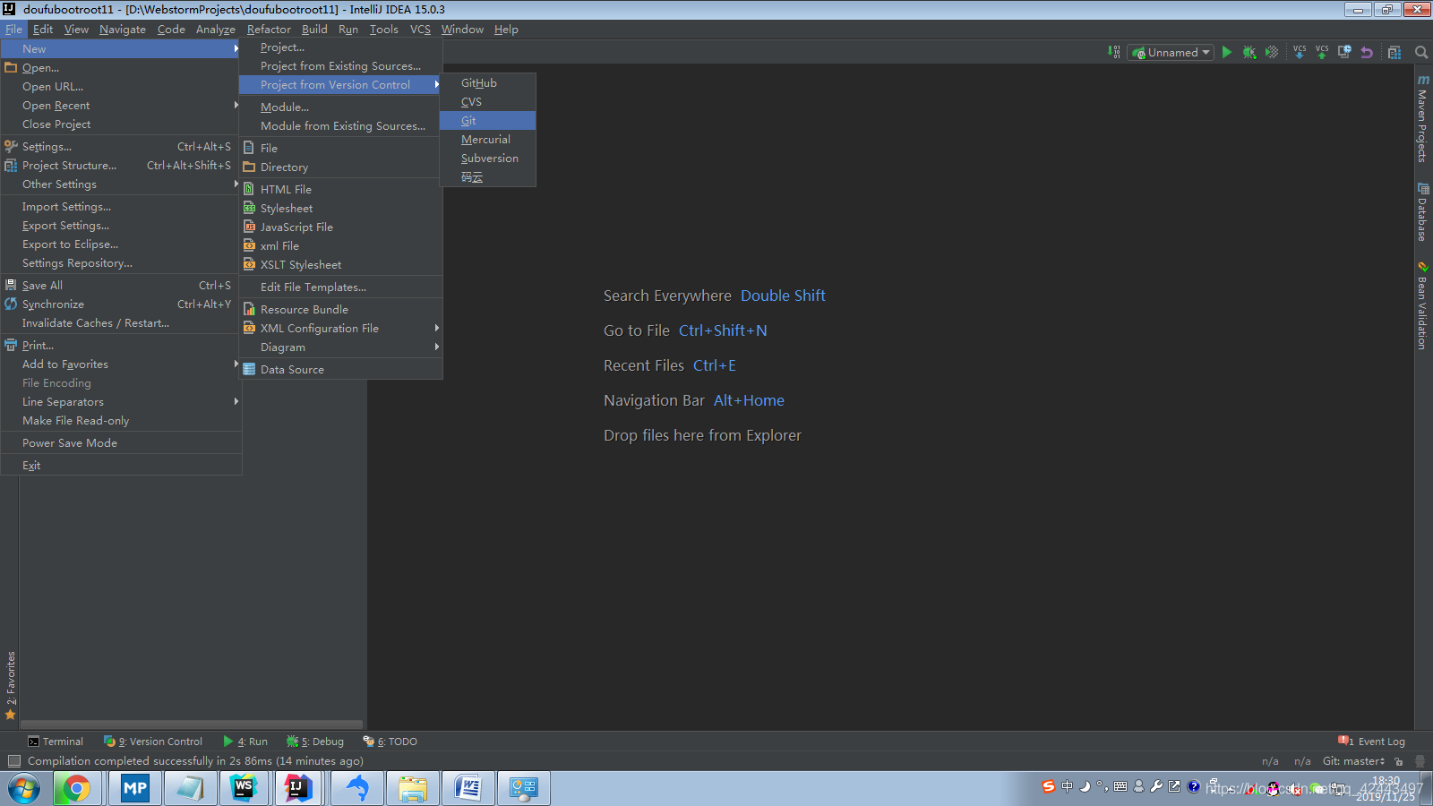This screenshot has width=1433, height=806.
Task: Open the Version Control tool window
Action: [153, 742]
